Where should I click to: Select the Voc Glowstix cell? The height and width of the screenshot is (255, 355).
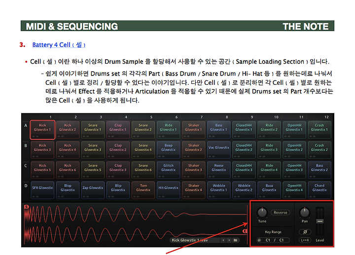point(219,150)
